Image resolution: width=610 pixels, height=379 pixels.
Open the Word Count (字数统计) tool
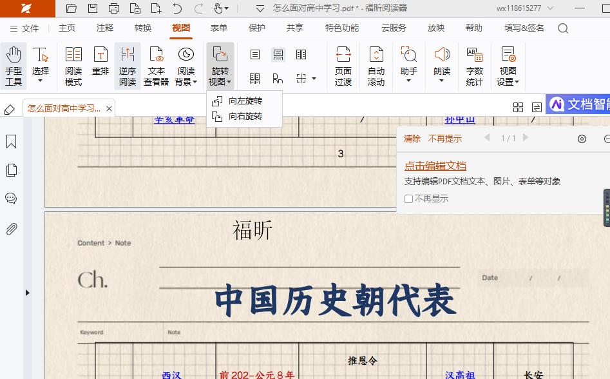click(475, 66)
